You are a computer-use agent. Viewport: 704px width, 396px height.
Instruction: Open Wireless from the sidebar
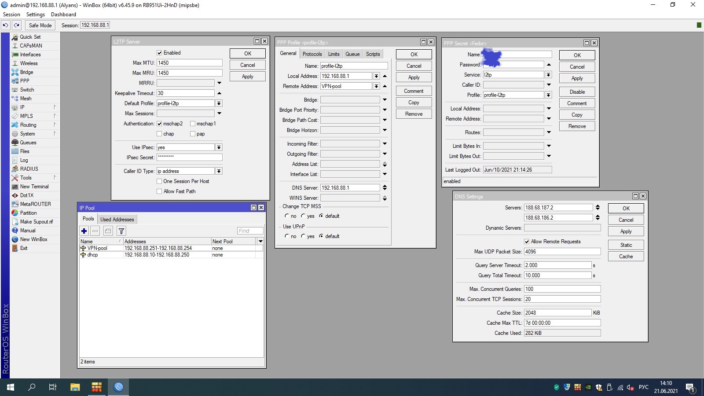[29, 63]
